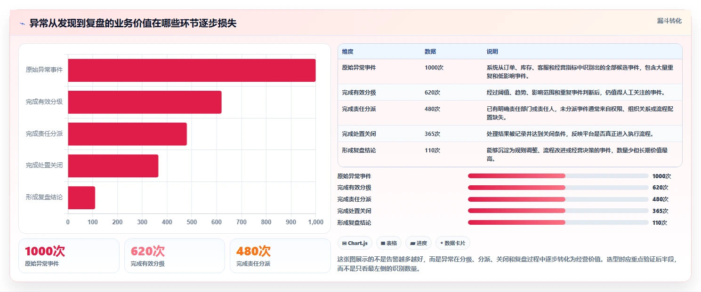Viewport: 701px width, 292px height.
Task: Select the 进度 chip
Action: [419, 243]
